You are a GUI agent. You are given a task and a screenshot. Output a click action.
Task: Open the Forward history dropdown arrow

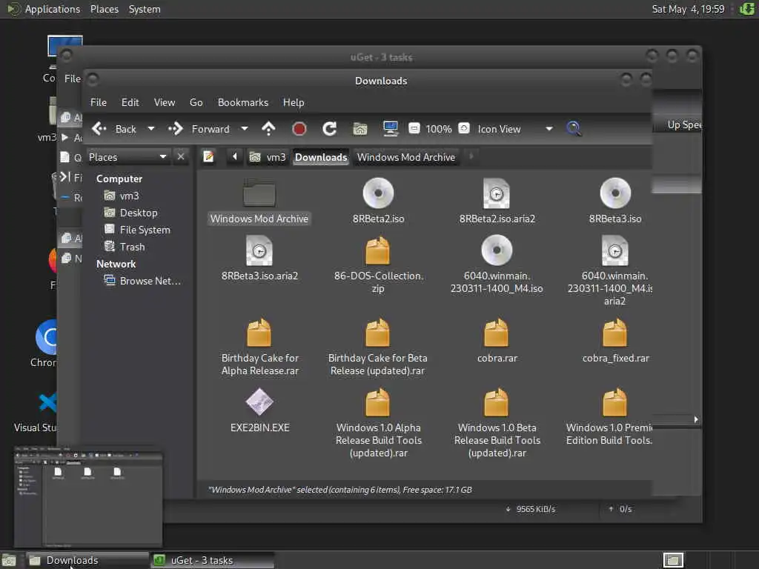pos(245,129)
